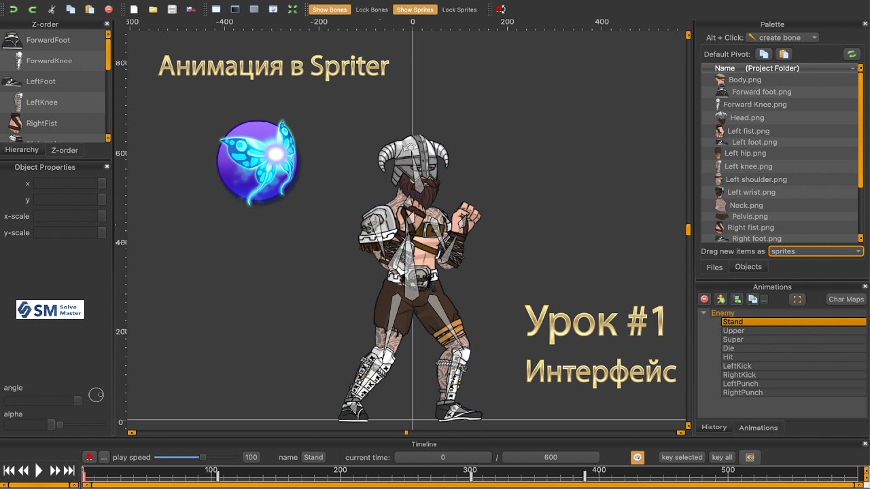Viewport: 870px width, 489px height.
Task: Click the sound icon next to key all
Action: tap(750, 457)
